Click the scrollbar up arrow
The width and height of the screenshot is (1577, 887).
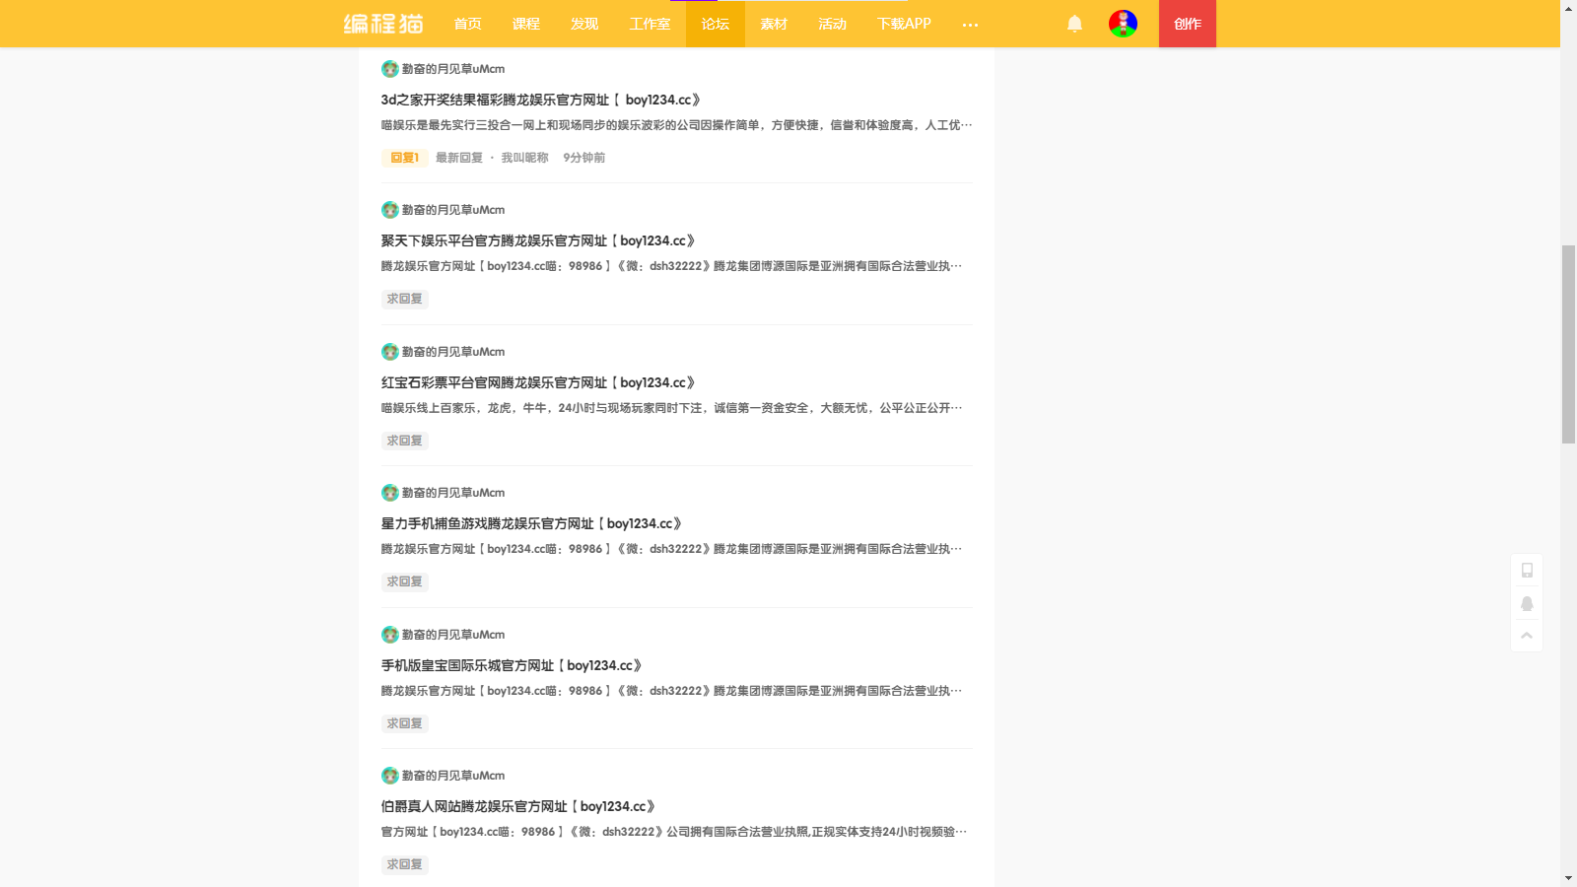tap(1568, 7)
